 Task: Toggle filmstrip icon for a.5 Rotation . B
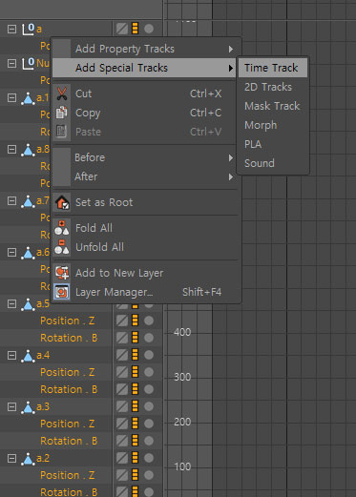point(135,338)
